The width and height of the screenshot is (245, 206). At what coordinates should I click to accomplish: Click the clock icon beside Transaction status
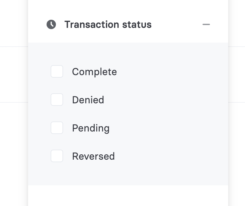pyautogui.click(x=51, y=24)
